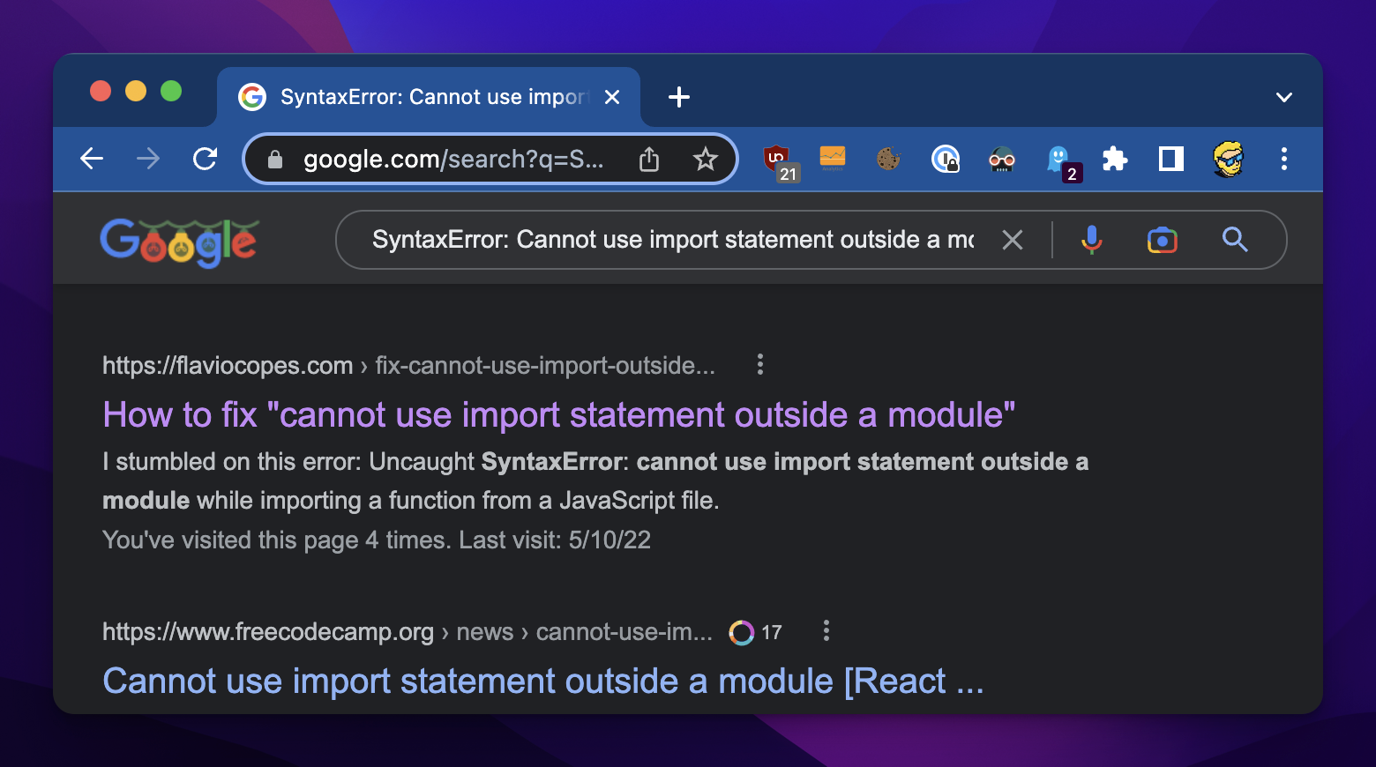Open "How to fix cannot use import" link
The image size is (1376, 767).
pos(558,415)
